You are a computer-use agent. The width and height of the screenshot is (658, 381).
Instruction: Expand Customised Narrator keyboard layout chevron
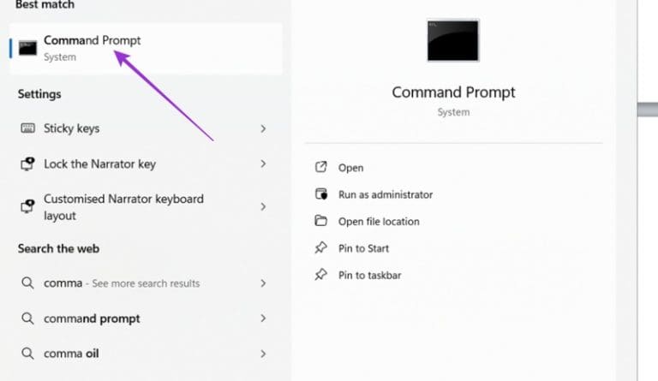pyautogui.click(x=263, y=206)
